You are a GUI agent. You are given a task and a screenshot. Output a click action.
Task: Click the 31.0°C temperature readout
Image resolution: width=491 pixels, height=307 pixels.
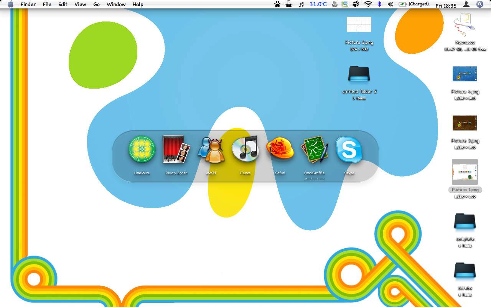(x=318, y=4)
